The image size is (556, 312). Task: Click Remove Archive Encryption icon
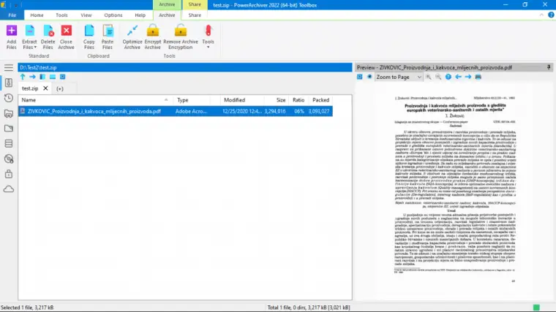pyautogui.click(x=180, y=31)
